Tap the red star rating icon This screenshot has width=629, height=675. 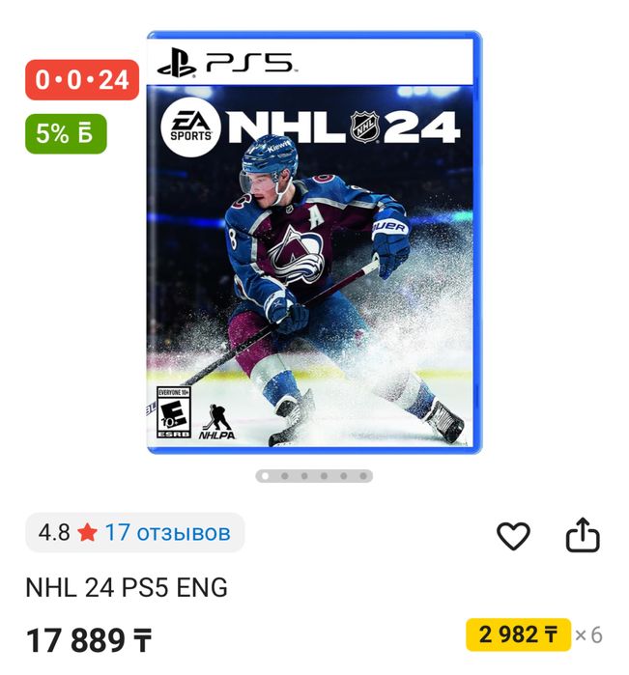click(88, 532)
